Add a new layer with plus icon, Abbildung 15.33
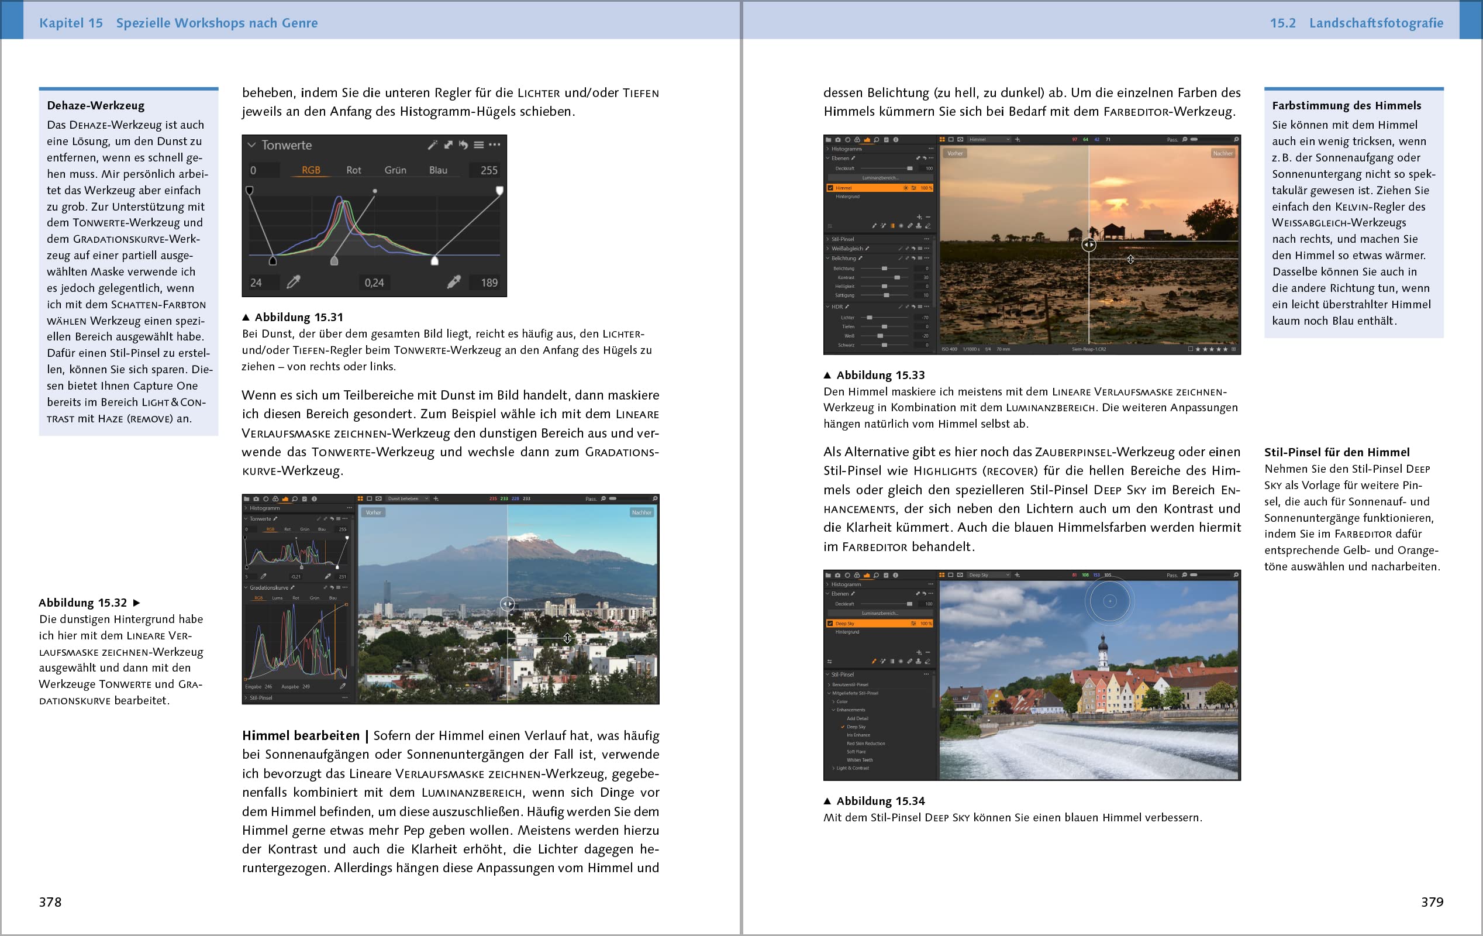 click(919, 218)
